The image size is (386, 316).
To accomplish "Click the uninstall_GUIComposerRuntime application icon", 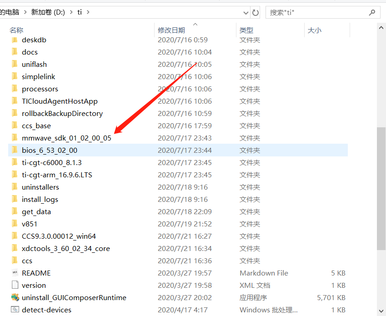I will point(15,297).
